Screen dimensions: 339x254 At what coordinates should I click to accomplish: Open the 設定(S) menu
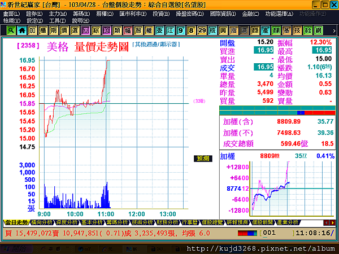click(x=34, y=21)
